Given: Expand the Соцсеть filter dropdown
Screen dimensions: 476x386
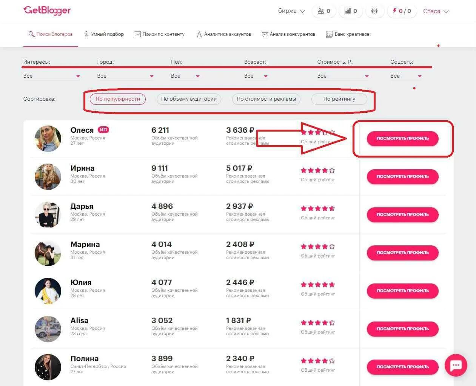Looking at the screenshot, I should pos(406,76).
